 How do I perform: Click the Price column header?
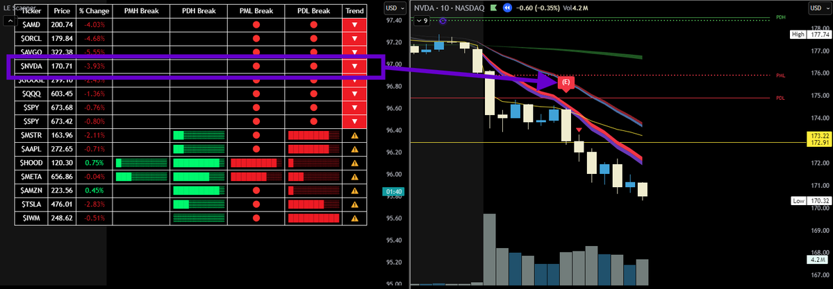[x=62, y=11]
